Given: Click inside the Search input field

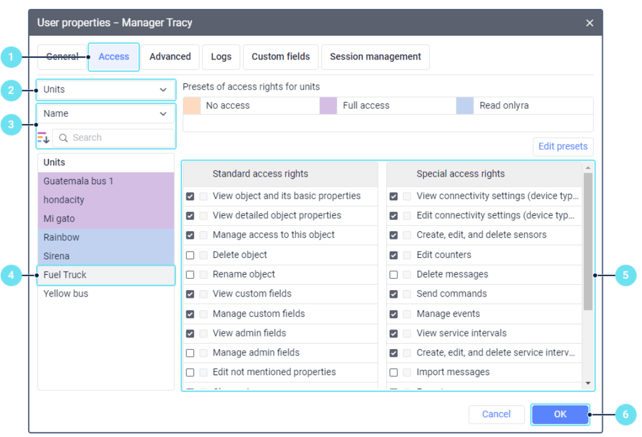Looking at the screenshot, I should click(114, 138).
